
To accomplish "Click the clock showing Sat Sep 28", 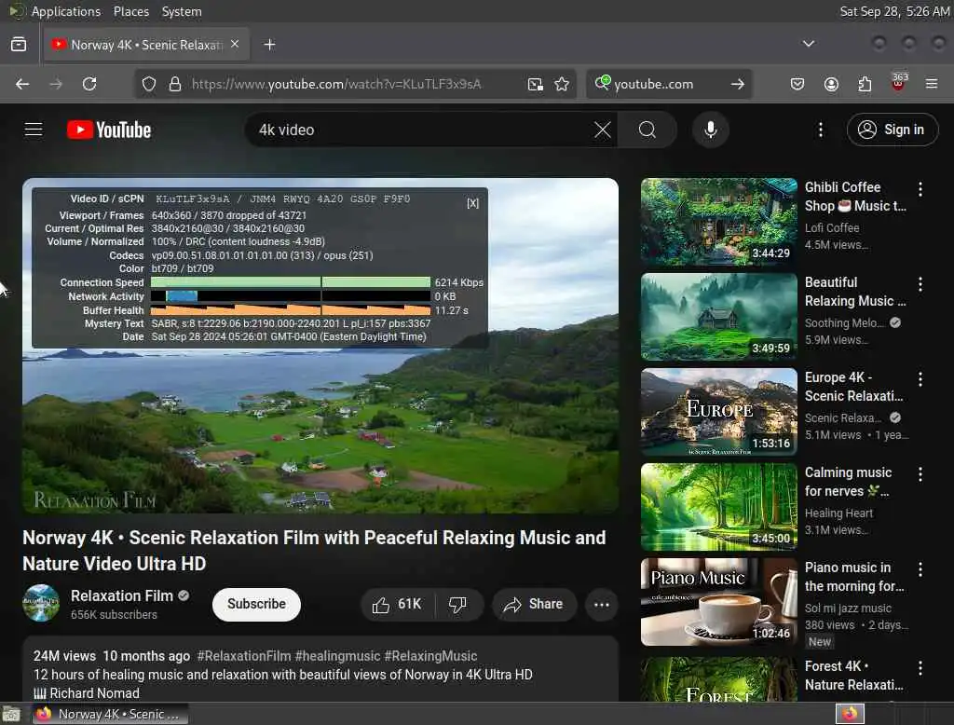I will (x=894, y=11).
